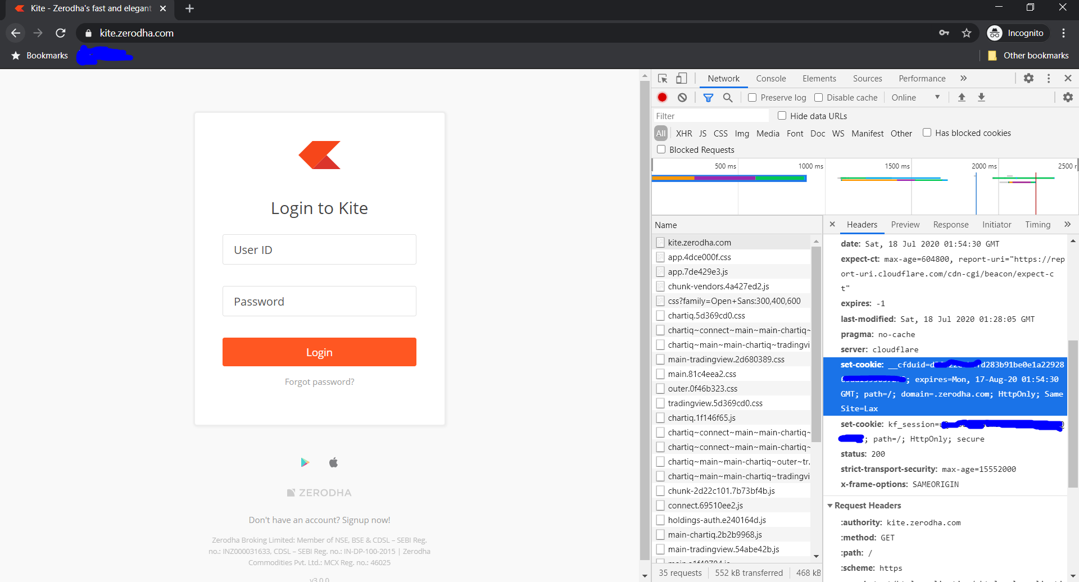The height and width of the screenshot is (582, 1079).
Task: Switch to the Console tab
Action: tap(770, 78)
